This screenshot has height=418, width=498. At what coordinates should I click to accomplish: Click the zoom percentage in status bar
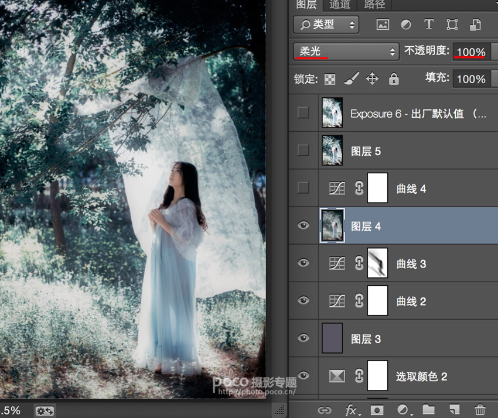tap(10, 411)
